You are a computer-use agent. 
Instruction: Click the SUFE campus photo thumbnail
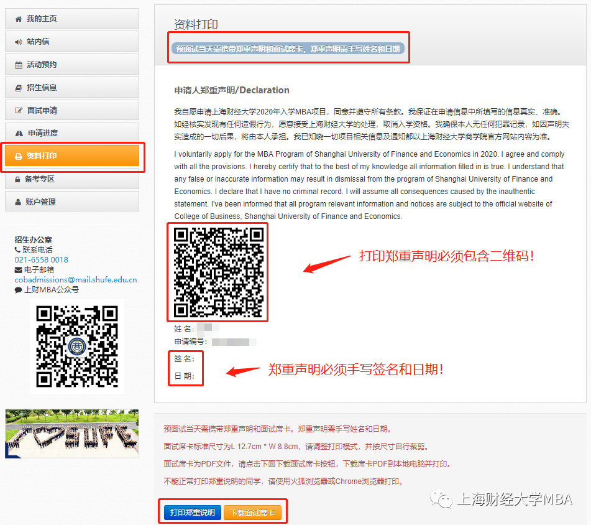(x=72, y=434)
